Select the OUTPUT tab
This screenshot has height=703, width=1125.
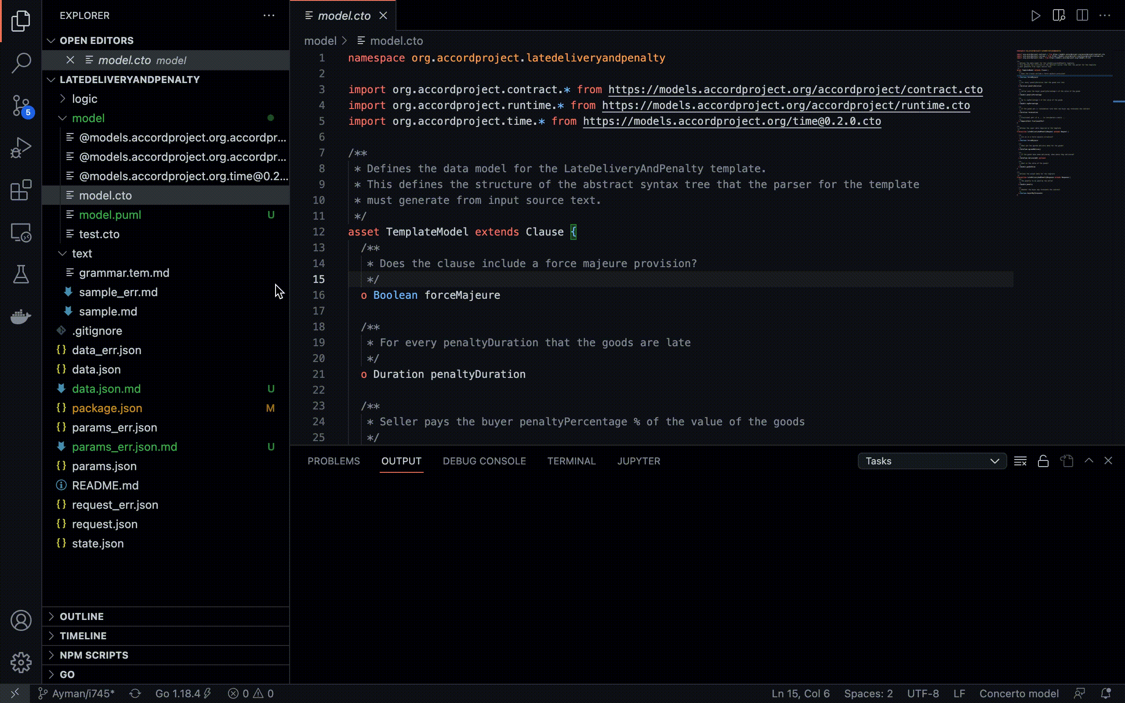[401, 461]
